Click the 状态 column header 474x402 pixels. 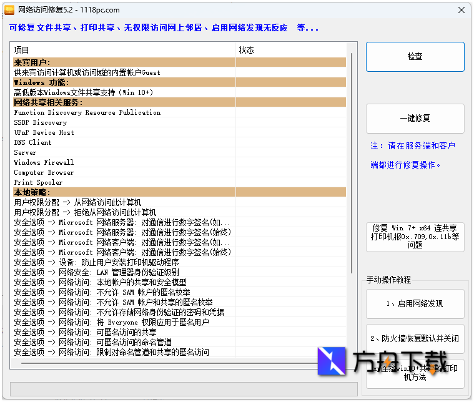click(x=291, y=50)
